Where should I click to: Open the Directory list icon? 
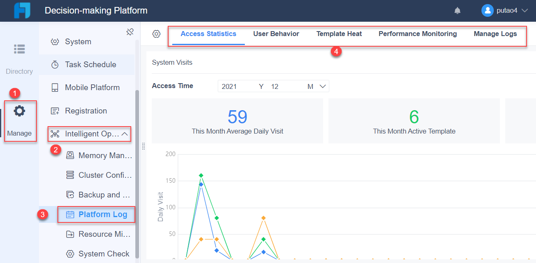[x=19, y=49]
